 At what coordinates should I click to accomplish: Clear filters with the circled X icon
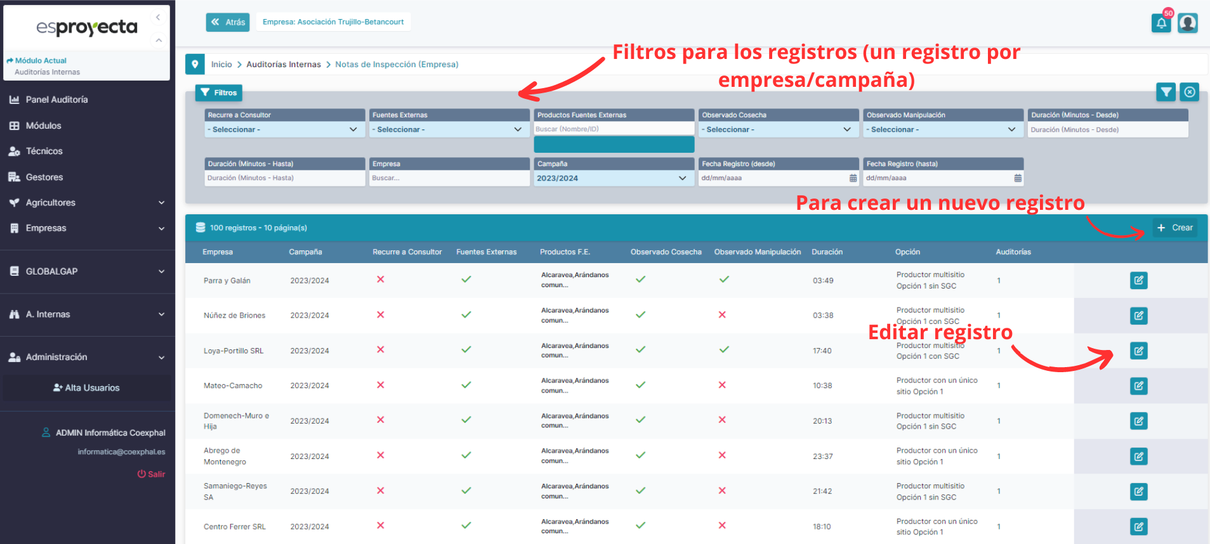tap(1190, 92)
